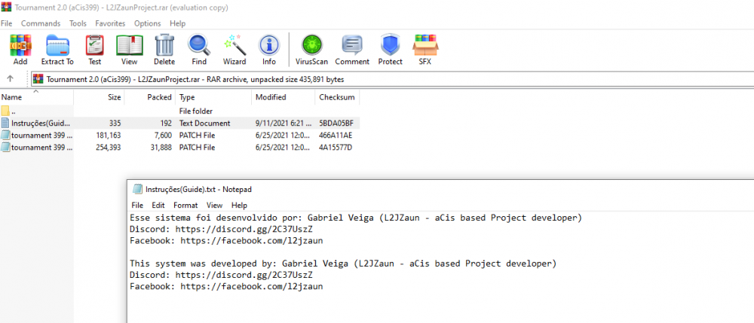Sort files by Modified column header
The image size is (754, 323).
pyautogui.click(x=271, y=97)
